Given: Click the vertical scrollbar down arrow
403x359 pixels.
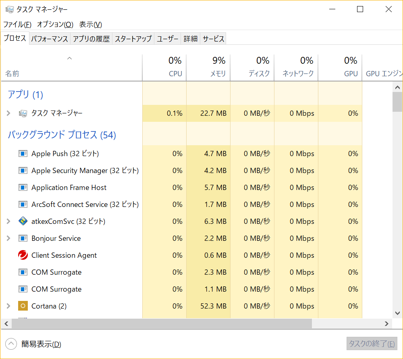Looking at the screenshot, I should 397,313.
